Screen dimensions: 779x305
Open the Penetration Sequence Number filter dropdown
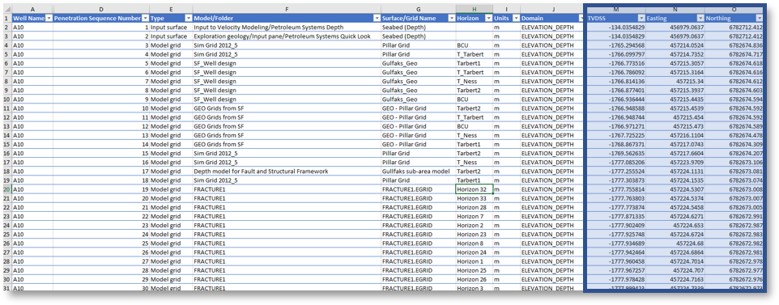(145, 18)
